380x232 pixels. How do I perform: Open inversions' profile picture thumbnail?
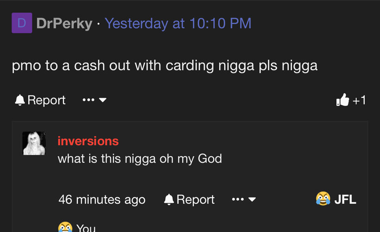pyautogui.click(x=34, y=143)
